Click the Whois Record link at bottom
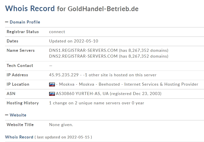The image size is (204, 142). [x=19, y=137]
